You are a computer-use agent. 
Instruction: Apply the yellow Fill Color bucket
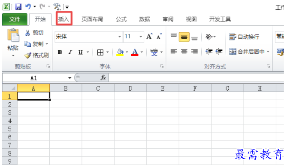coord(120,52)
